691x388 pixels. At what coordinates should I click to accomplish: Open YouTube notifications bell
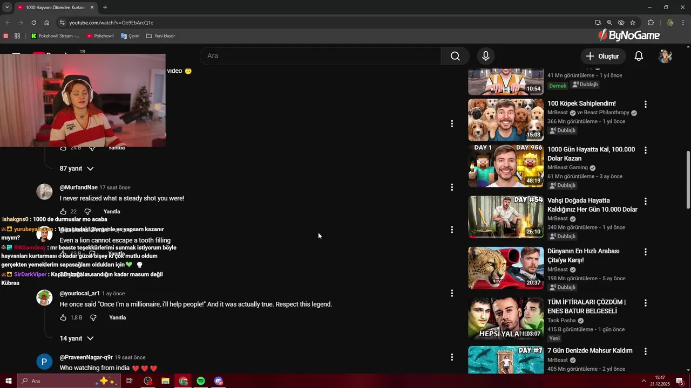[639, 56]
